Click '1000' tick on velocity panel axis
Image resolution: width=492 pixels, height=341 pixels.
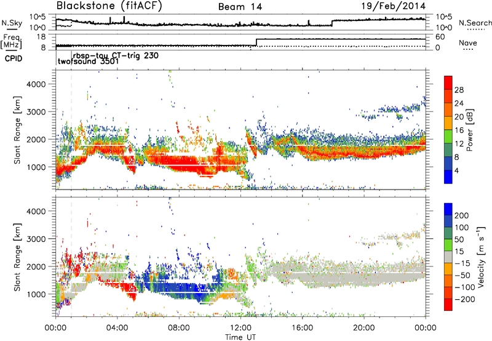pos(36,294)
